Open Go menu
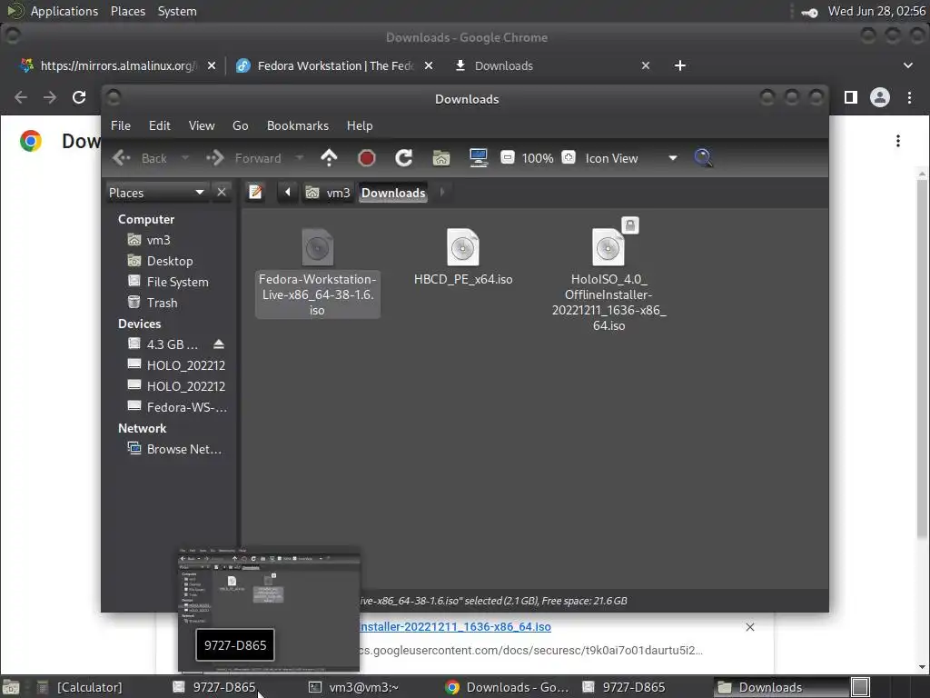Screen dimensions: 930x698 click(240, 125)
